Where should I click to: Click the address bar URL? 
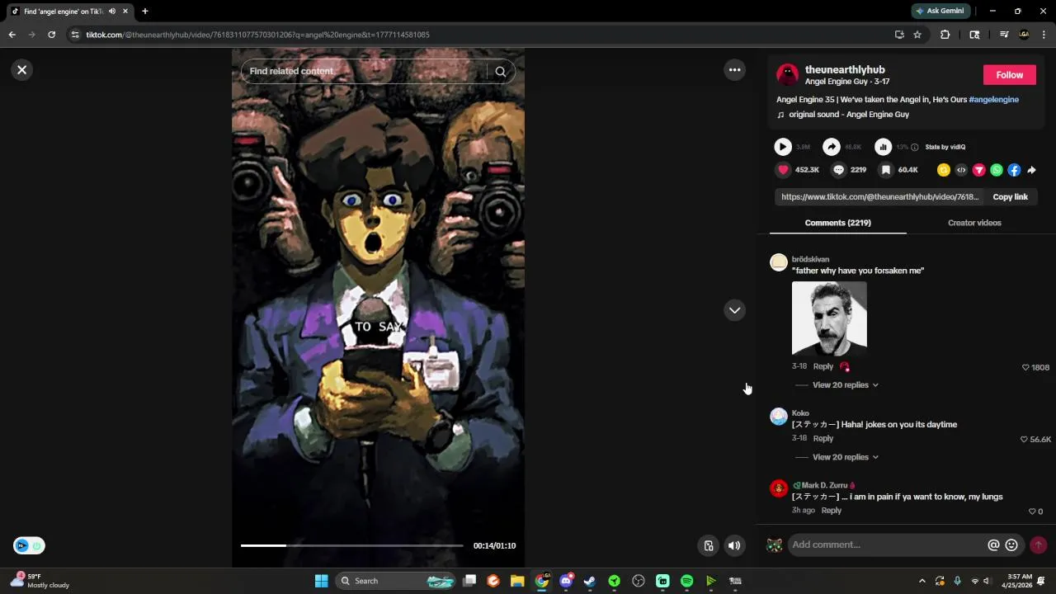point(257,35)
